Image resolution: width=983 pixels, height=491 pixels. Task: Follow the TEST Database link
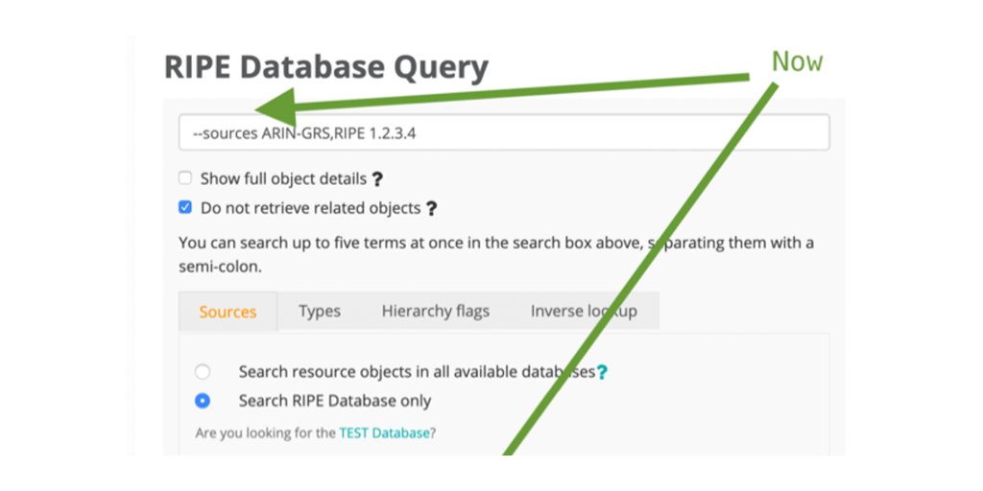click(384, 433)
